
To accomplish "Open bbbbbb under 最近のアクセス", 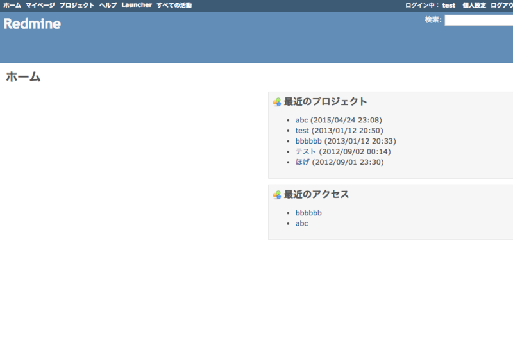I will click(308, 213).
